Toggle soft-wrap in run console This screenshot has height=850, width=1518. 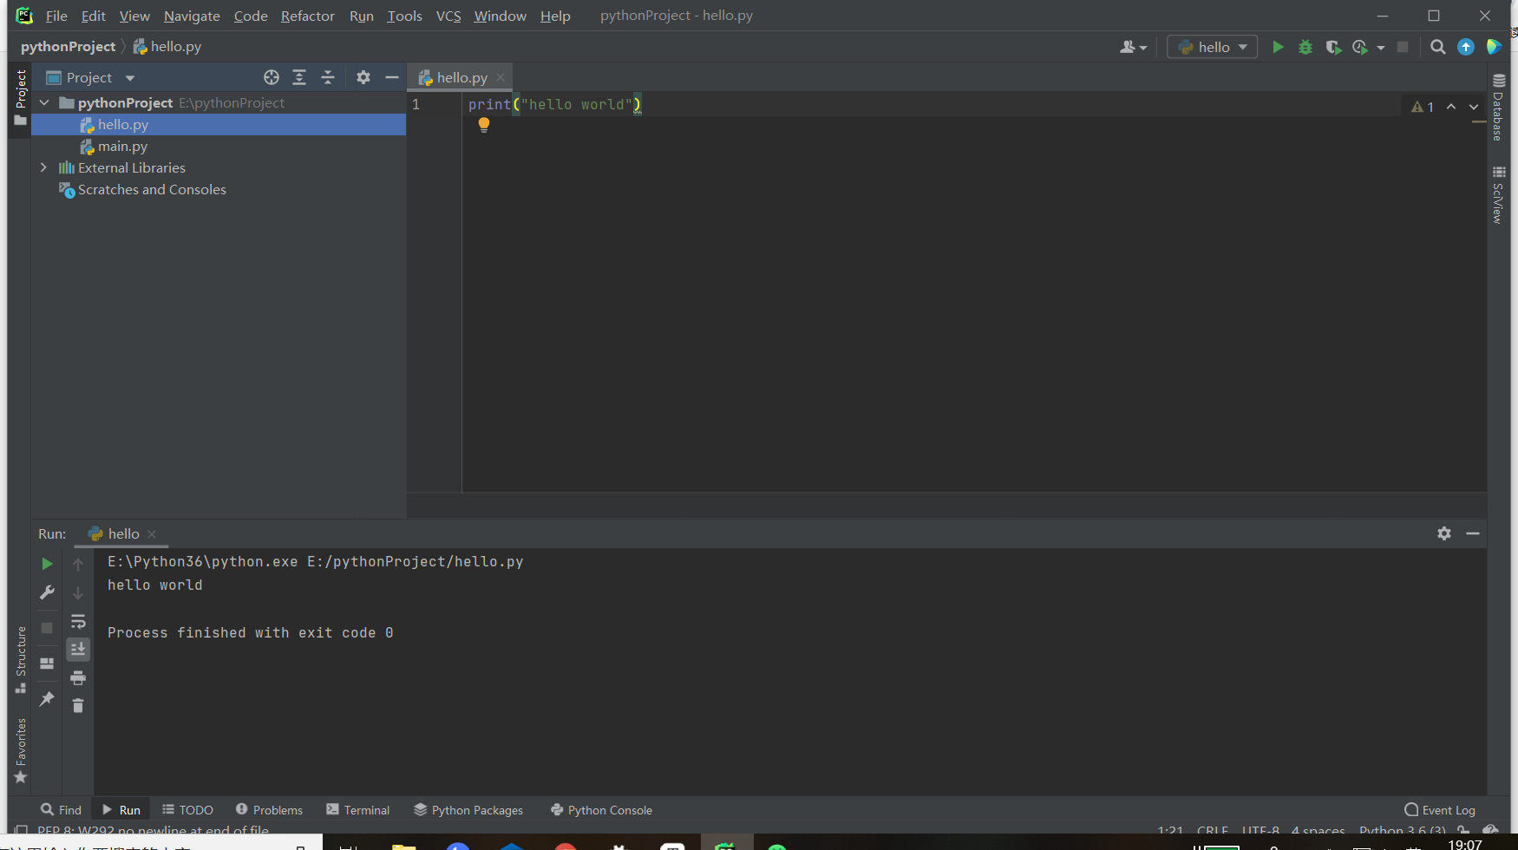tap(78, 621)
